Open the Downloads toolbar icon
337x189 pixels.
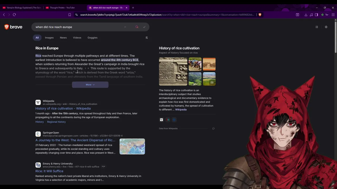(x=306, y=15)
